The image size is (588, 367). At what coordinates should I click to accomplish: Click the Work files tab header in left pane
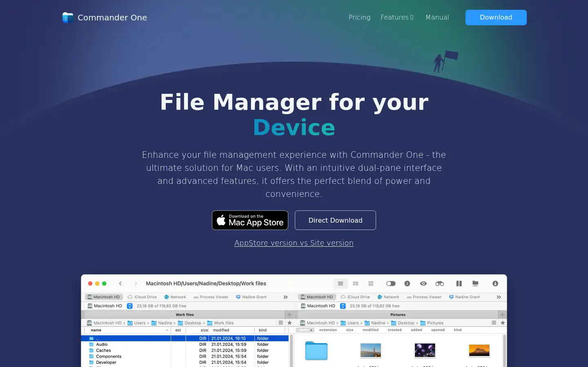185,314
